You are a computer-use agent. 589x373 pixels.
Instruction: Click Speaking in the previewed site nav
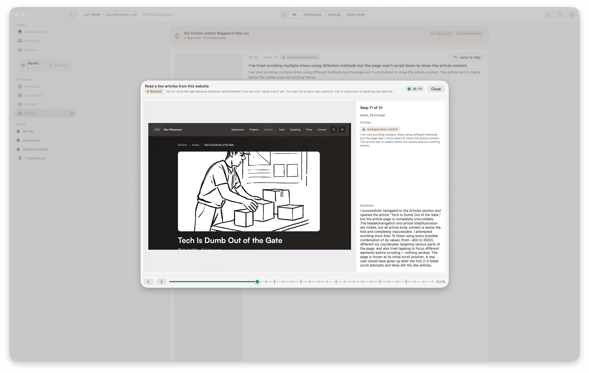point(295,129)
